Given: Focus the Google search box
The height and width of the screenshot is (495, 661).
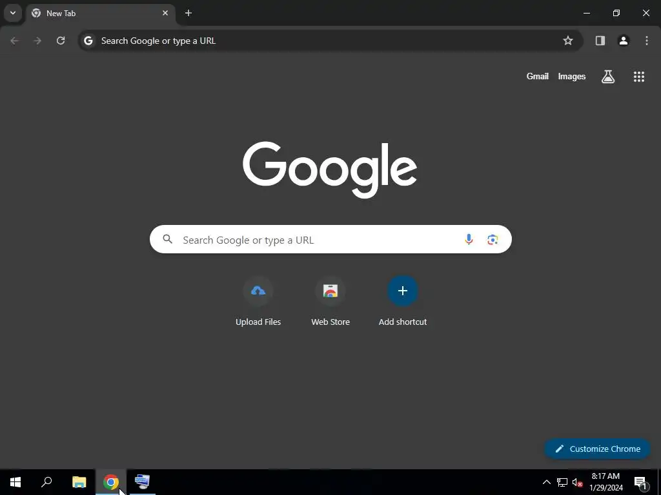Looking at the screenshot, I should click(x=330, y=240).
